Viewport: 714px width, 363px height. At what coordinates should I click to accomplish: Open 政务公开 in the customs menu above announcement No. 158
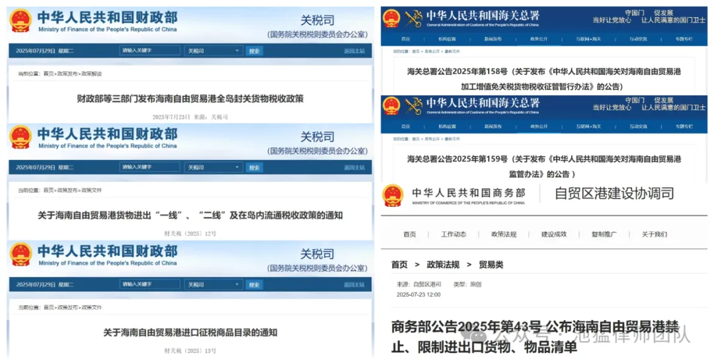click(x=539, y=39)
